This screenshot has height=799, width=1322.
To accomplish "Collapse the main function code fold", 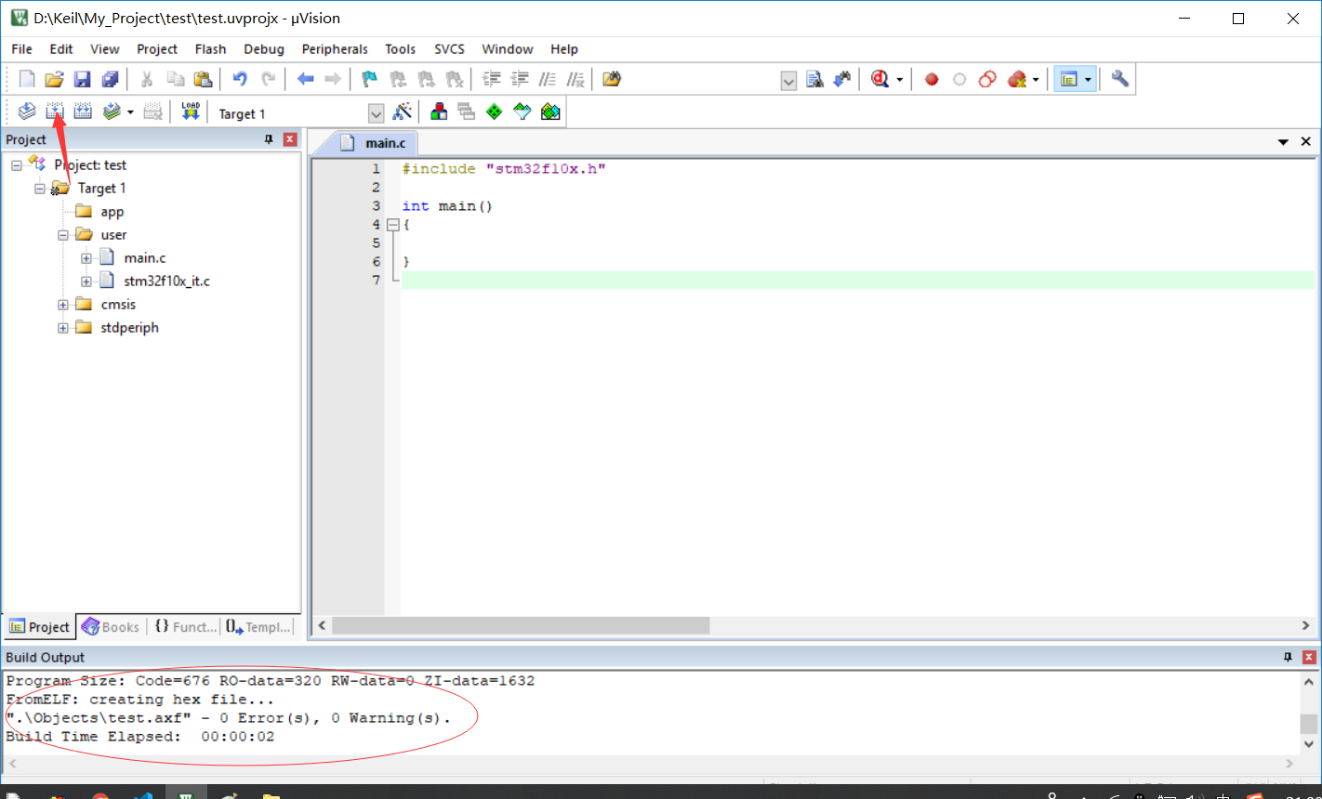I will [x=392, y=225].
